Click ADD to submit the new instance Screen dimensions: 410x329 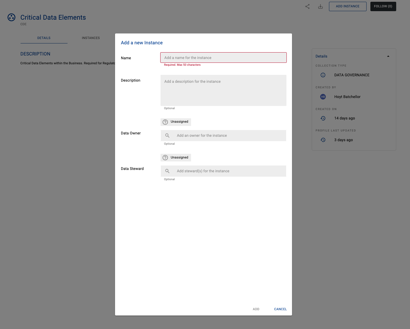[256, 309]
